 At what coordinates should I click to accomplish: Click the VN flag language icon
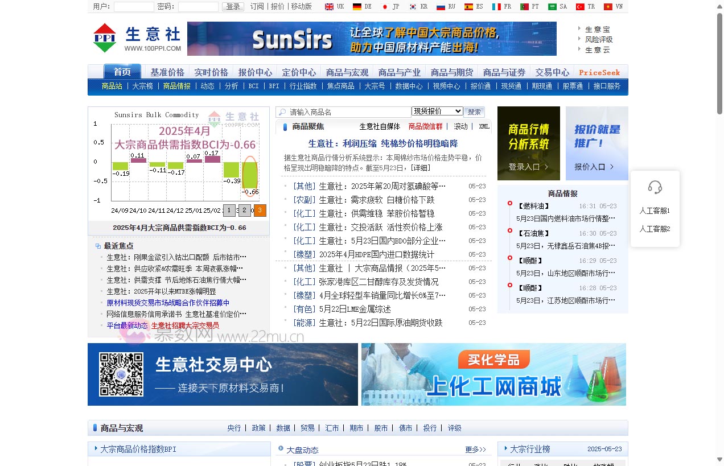608,7
